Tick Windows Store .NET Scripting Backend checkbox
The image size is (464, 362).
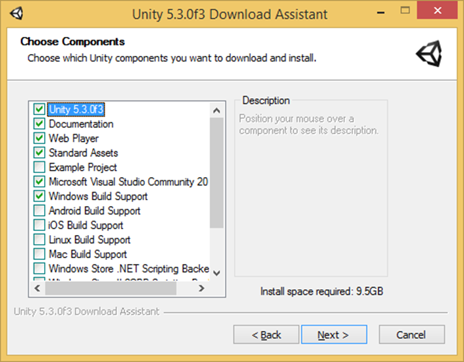(39, 269)
